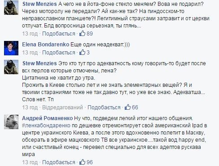Click Подобається under Андрей Романенко's comment
The height and width of the screenshot is (166, 219).
point(59,162)
